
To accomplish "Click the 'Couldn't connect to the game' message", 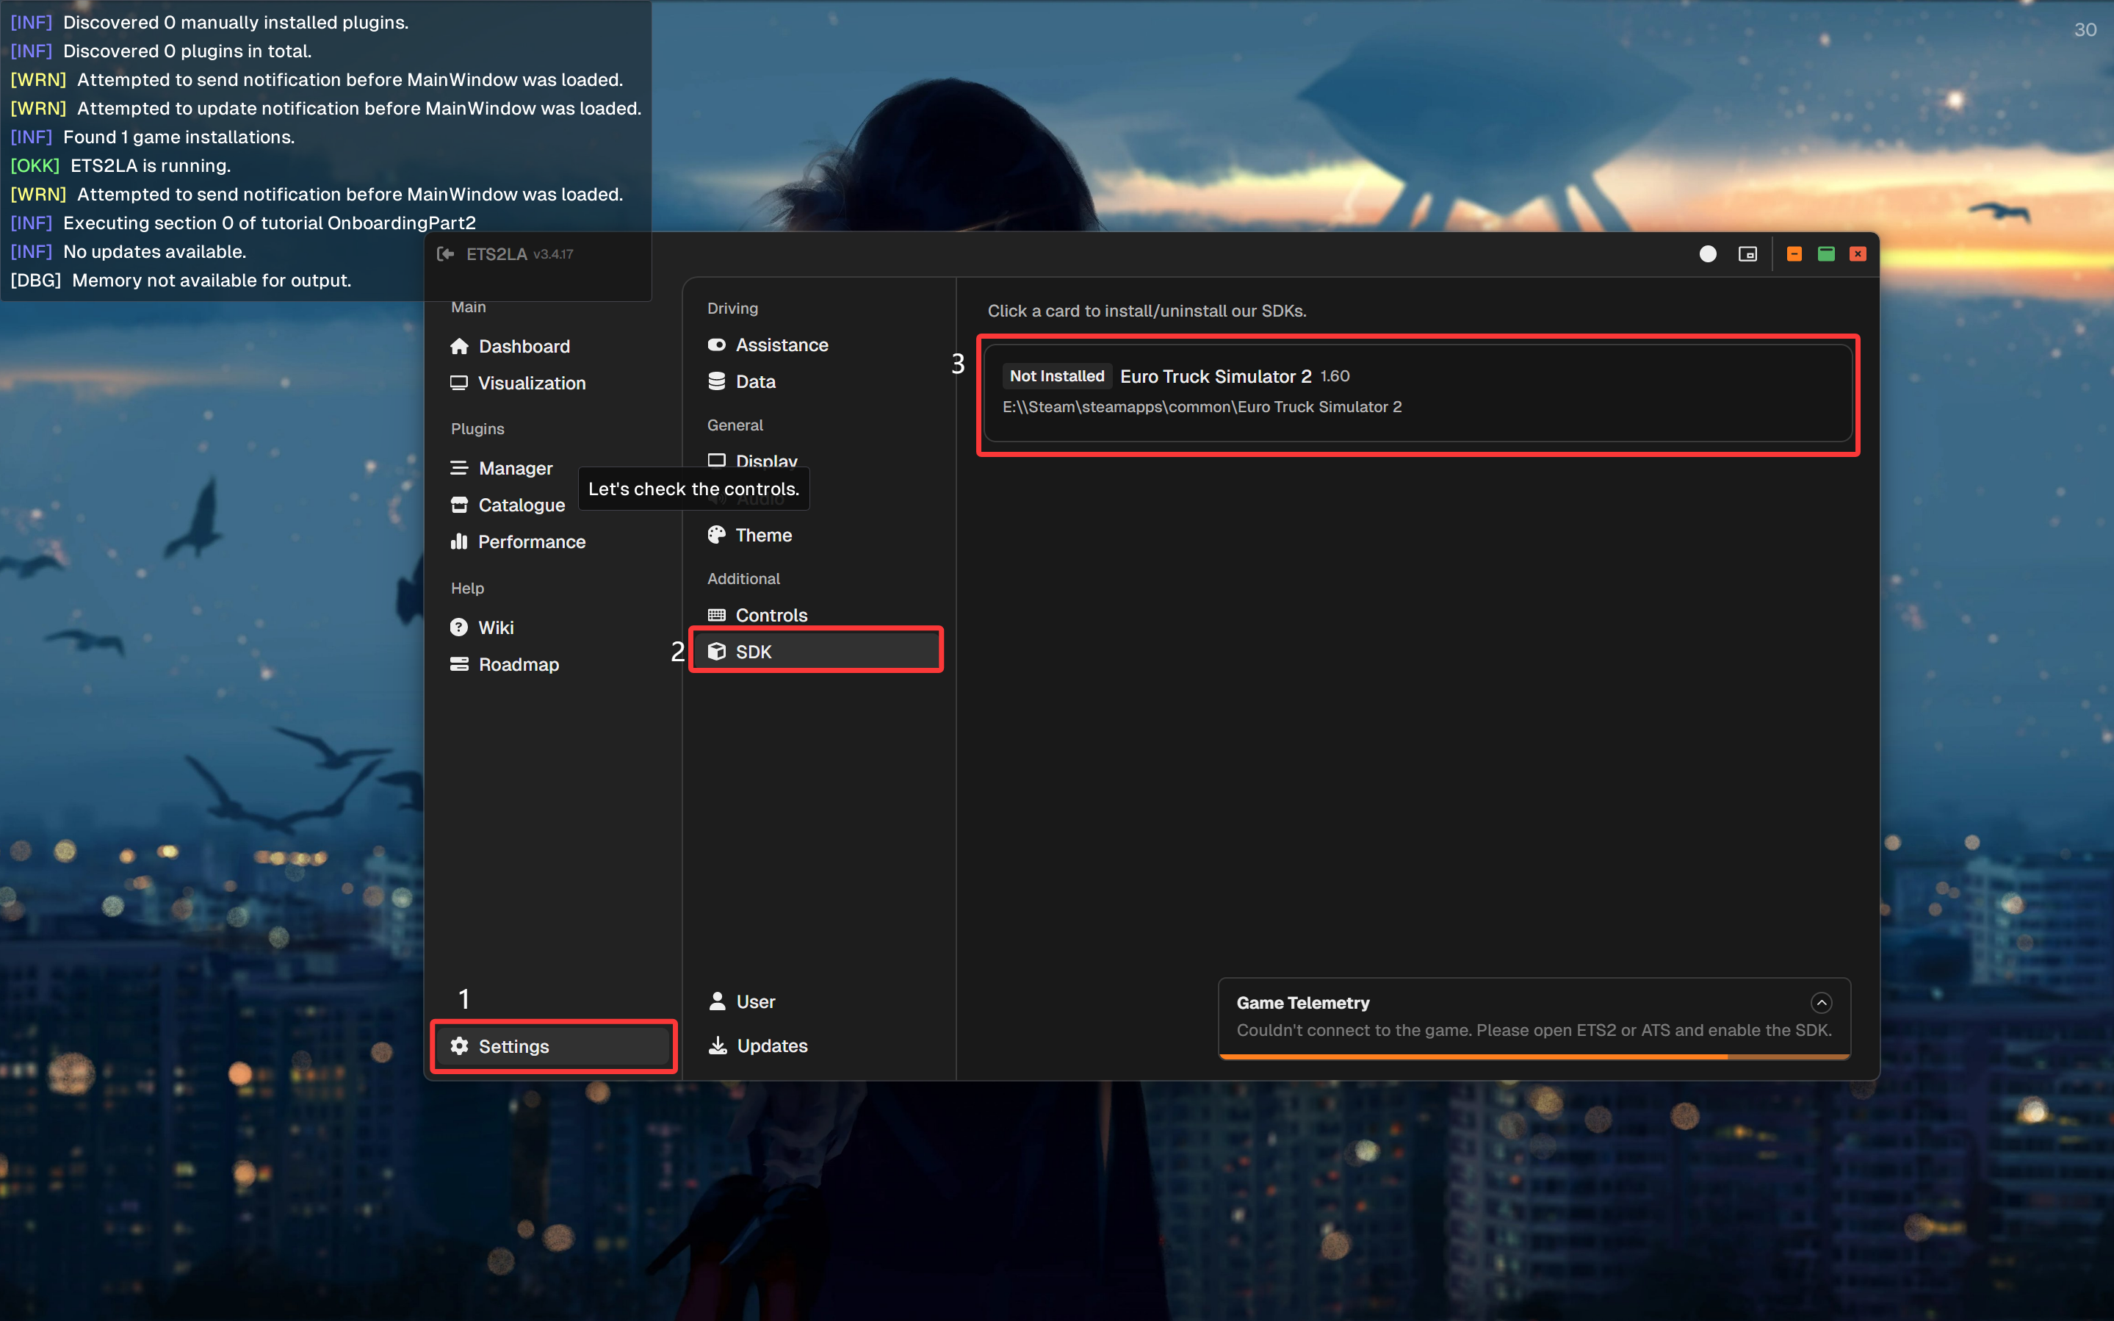I will click(1534, 1030).
